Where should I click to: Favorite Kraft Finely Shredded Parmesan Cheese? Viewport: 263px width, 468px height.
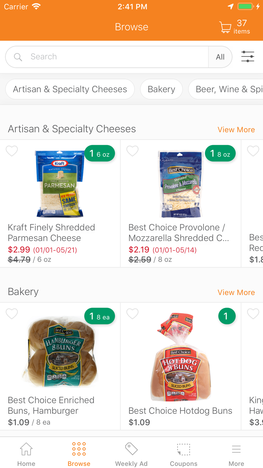tap(12, 151)
